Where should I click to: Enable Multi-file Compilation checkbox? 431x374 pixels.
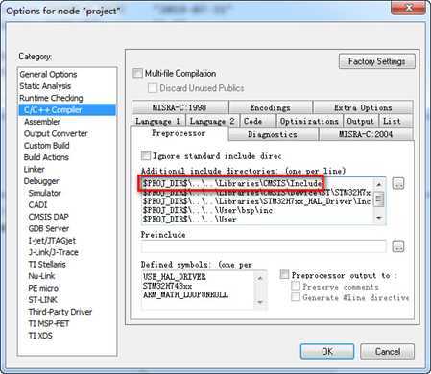[x=137, y=73]
